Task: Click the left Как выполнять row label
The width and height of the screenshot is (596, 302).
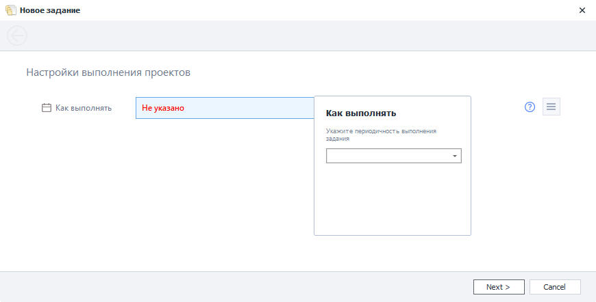Action: (x=84, y=108)
